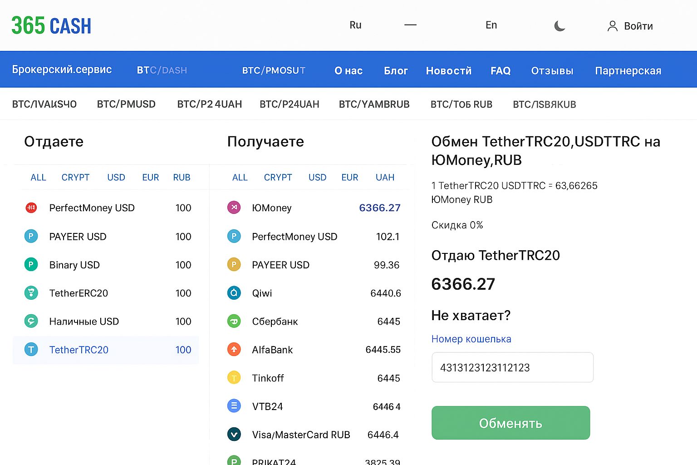697x465 pixels.
Task: Click the Сбербанк green icon
Action: (234, 321)
